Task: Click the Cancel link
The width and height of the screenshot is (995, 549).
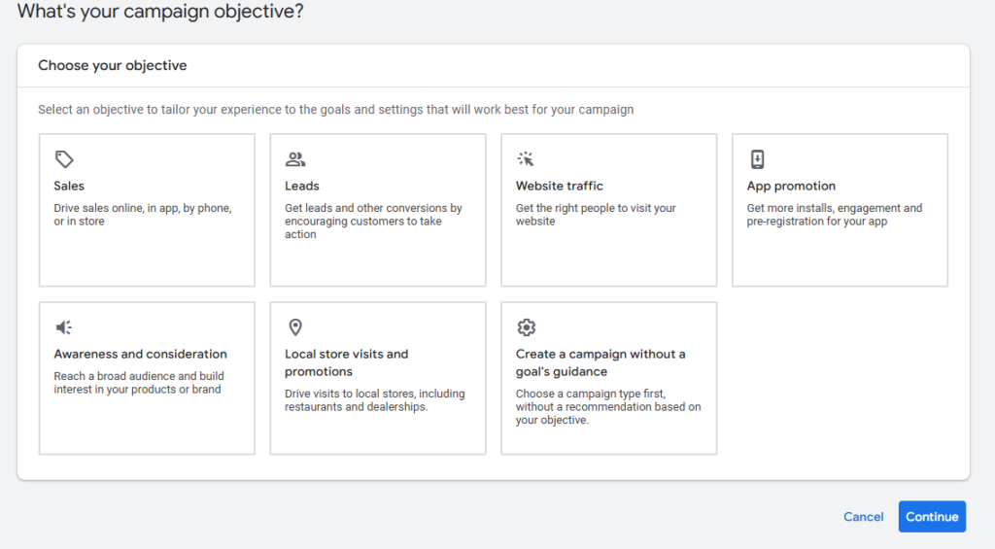Action: (x=863, y=517)
